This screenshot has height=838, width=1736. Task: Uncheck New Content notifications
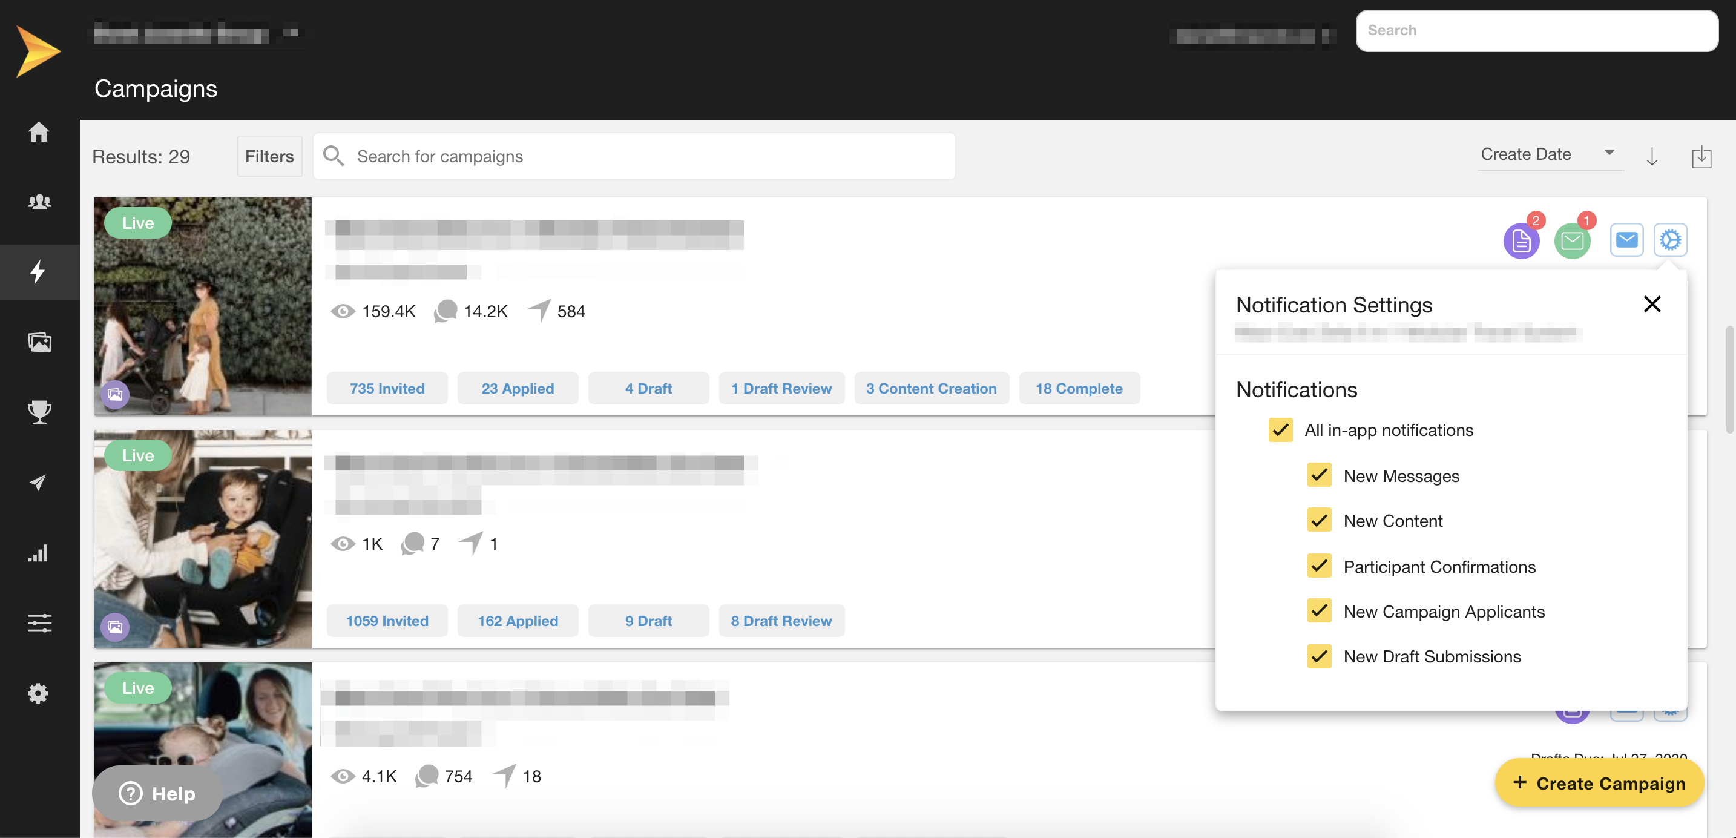point(1319,521)
